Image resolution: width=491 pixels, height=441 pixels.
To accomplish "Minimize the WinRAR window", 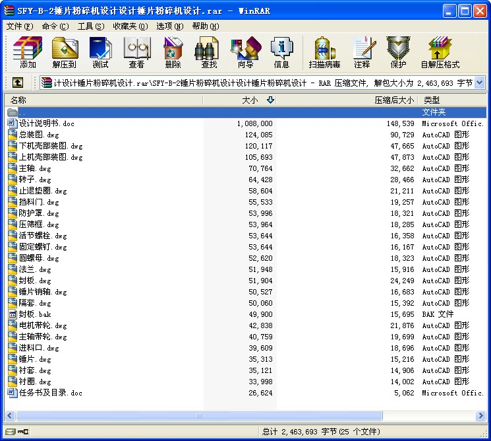I will pyautogui.click(x=449, y=11).
